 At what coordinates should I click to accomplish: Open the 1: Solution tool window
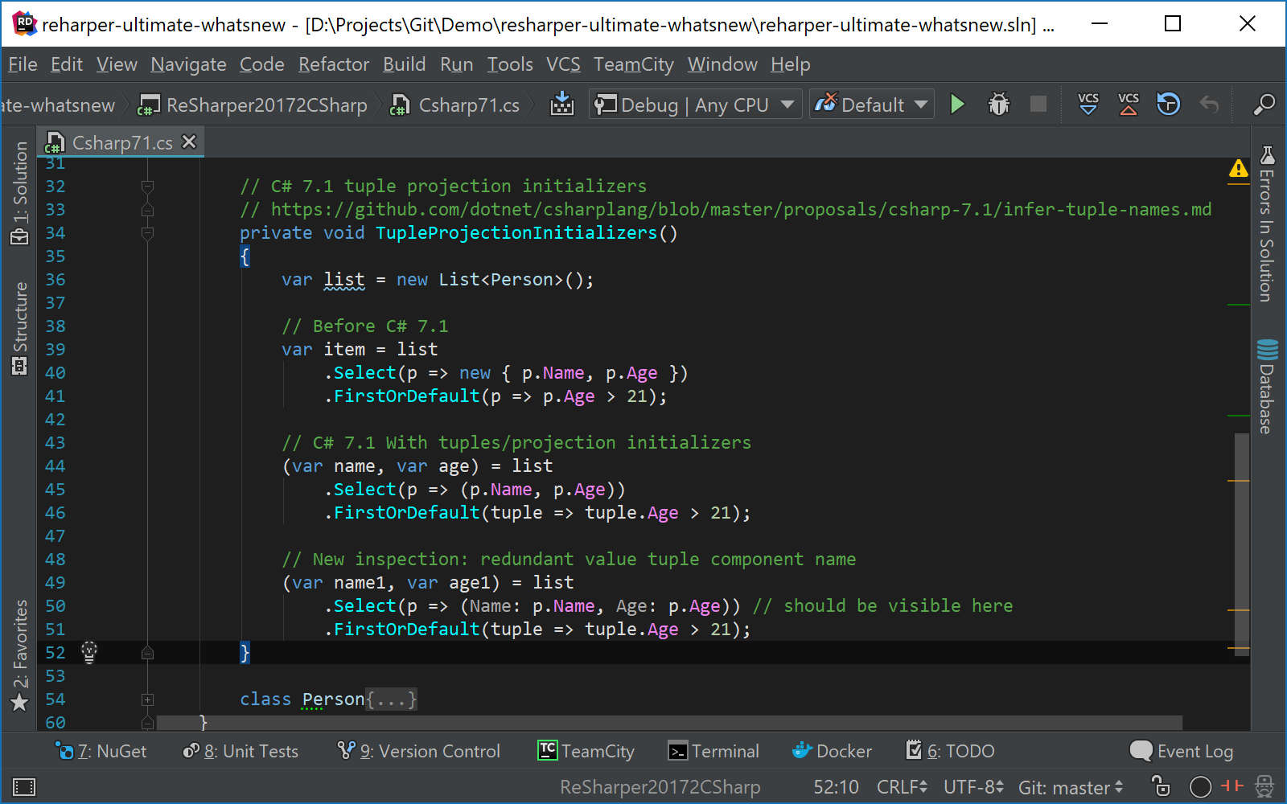pyautogui.click(x=20, y=193)
